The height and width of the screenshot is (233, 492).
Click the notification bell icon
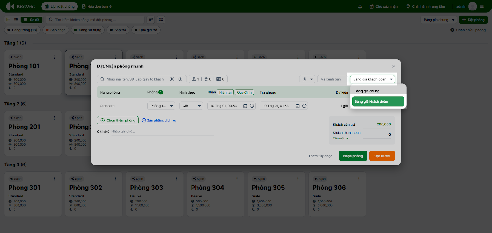pyautogui.click(x=360, y=6)
